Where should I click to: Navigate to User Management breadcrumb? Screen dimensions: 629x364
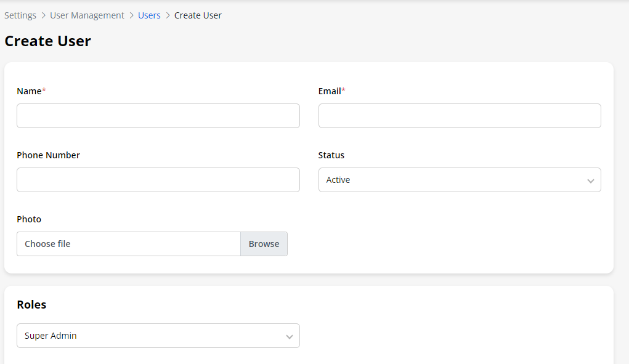point(87,15)
